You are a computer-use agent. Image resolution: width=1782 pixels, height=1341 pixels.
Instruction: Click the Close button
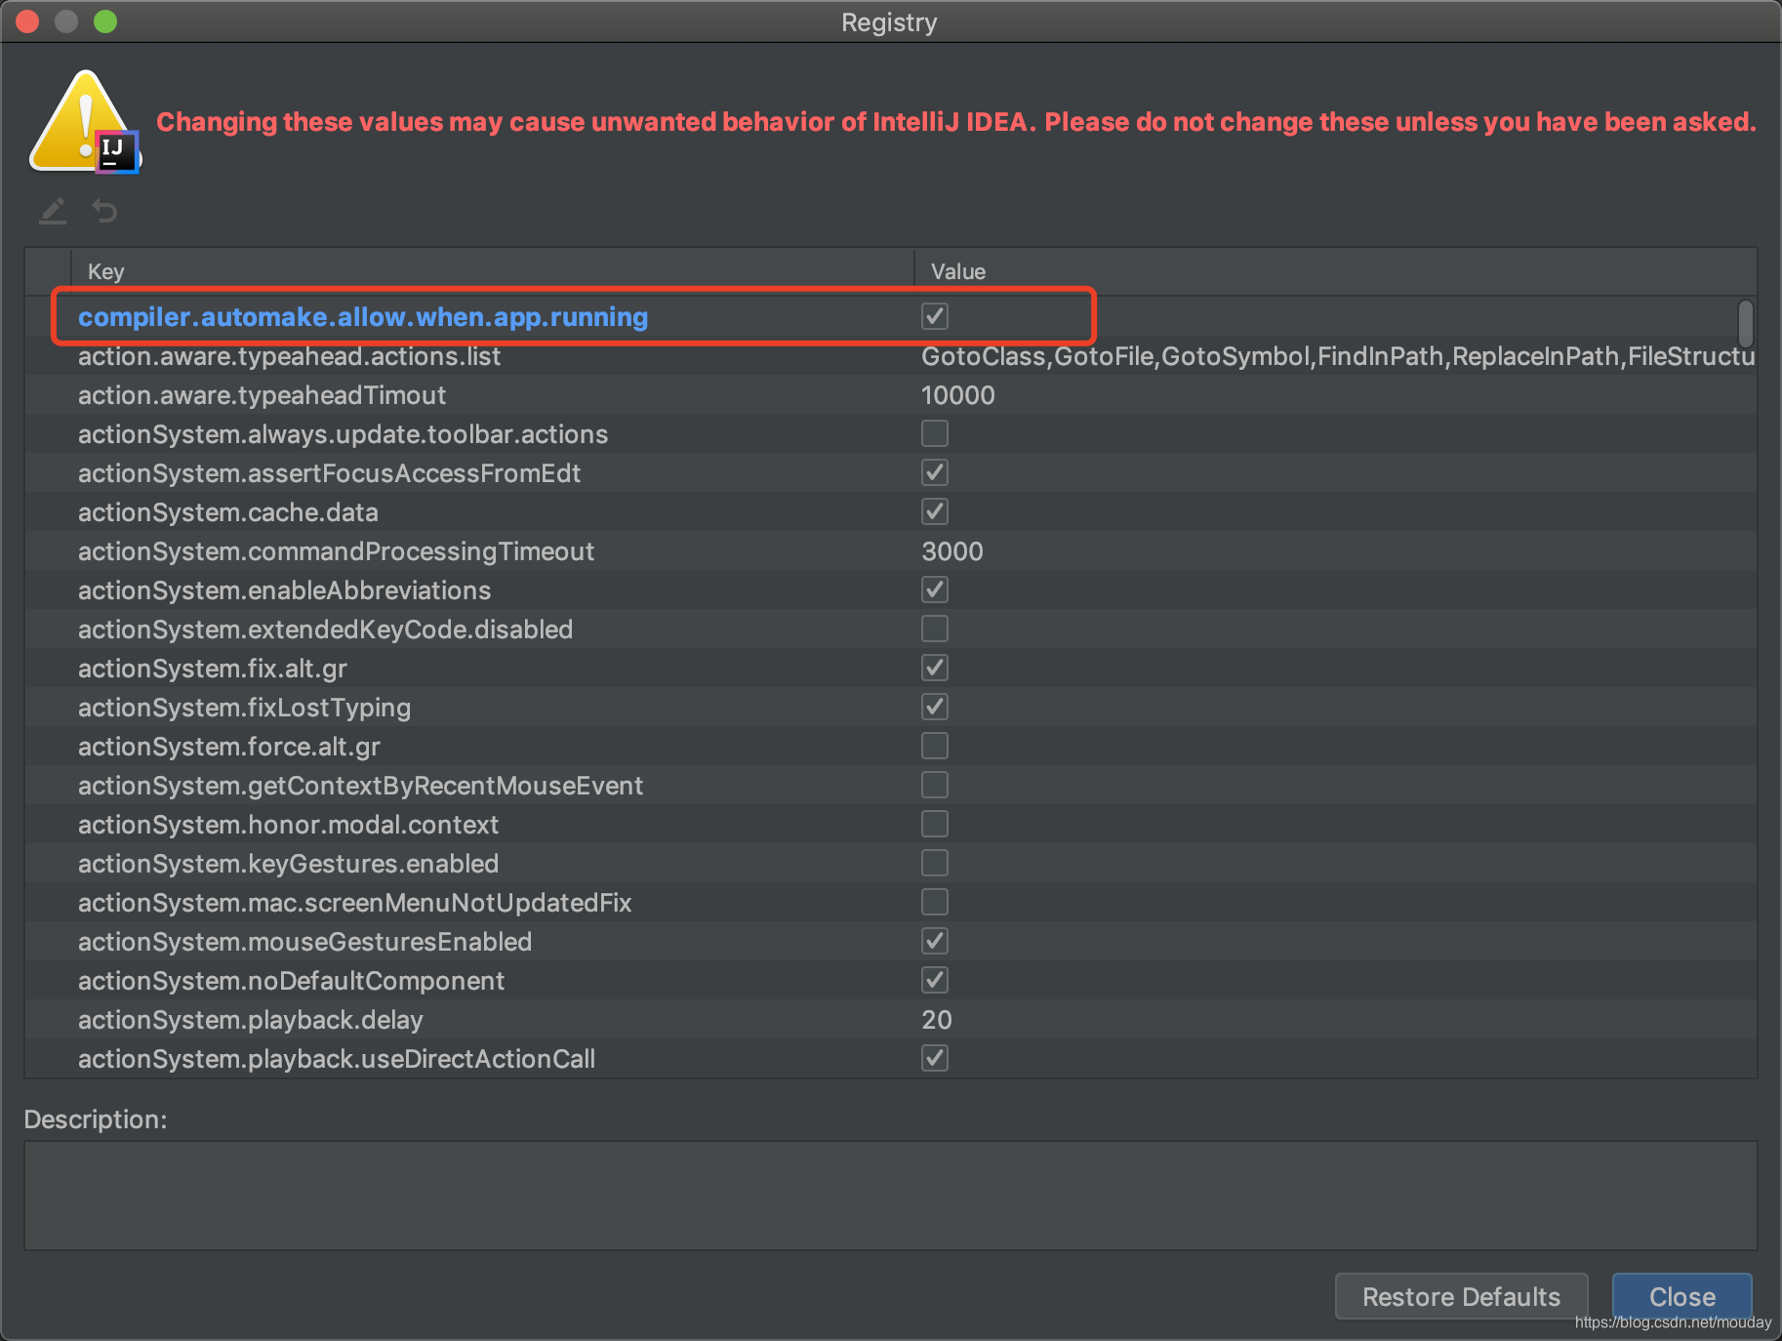tap(1681, 1296)
